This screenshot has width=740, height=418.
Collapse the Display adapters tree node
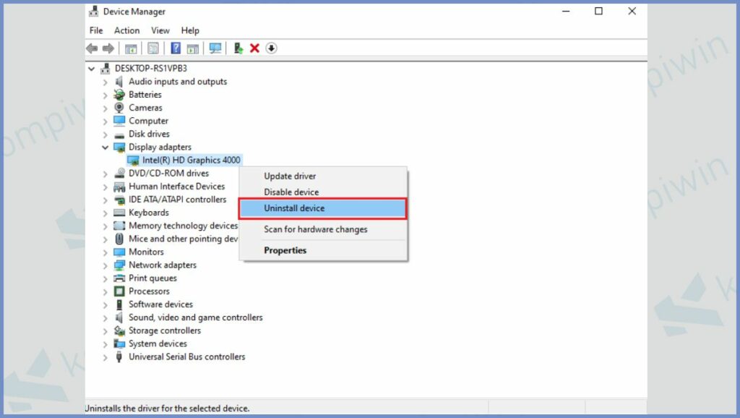tap(106, 147)
